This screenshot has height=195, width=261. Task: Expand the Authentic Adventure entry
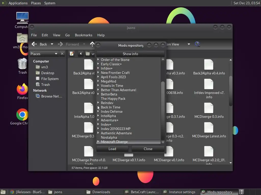coord(98,133)
